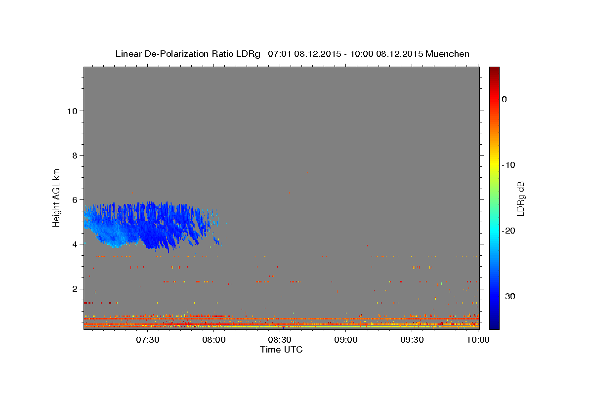Click the height tick label 8
593x395 pixels.
point(74,155)
